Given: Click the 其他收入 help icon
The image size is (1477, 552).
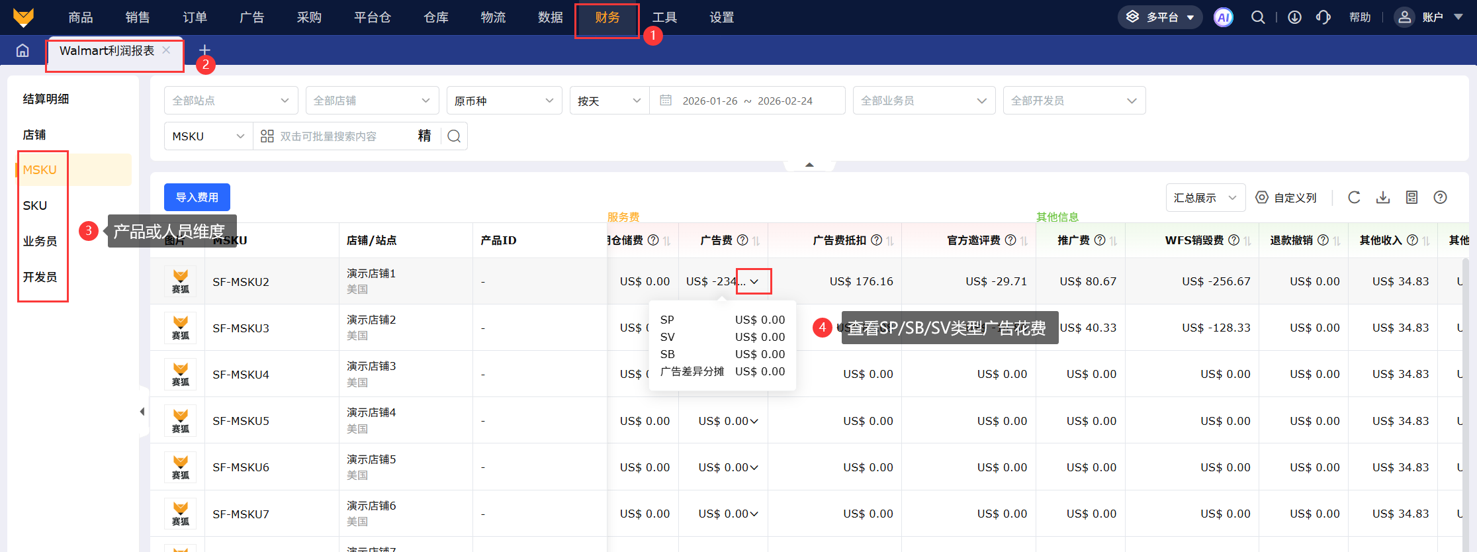Looking at the screenshot, I should coord(1412,240).
